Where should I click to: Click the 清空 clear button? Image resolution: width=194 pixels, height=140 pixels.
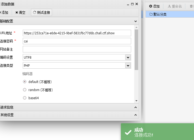tap(20, 12)
